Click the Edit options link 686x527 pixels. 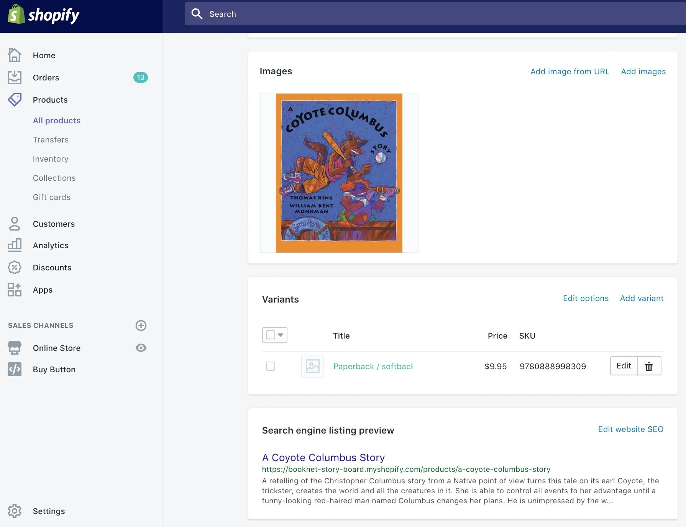coord(586,298)
